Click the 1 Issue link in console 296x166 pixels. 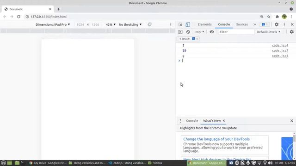click(x=188, y=39)
